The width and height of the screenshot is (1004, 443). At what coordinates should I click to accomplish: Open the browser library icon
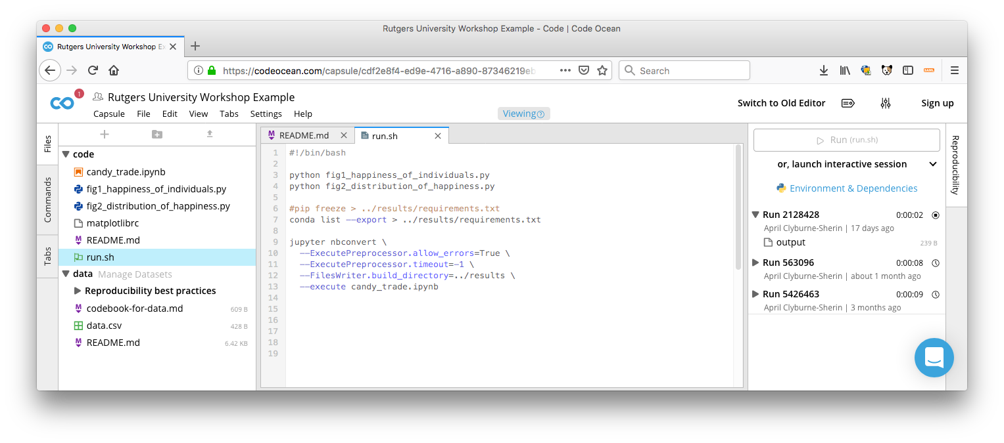845,70
